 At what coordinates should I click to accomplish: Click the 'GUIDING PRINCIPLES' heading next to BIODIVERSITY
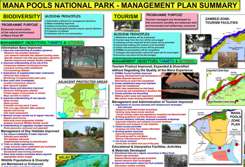[x=63, y=16]
